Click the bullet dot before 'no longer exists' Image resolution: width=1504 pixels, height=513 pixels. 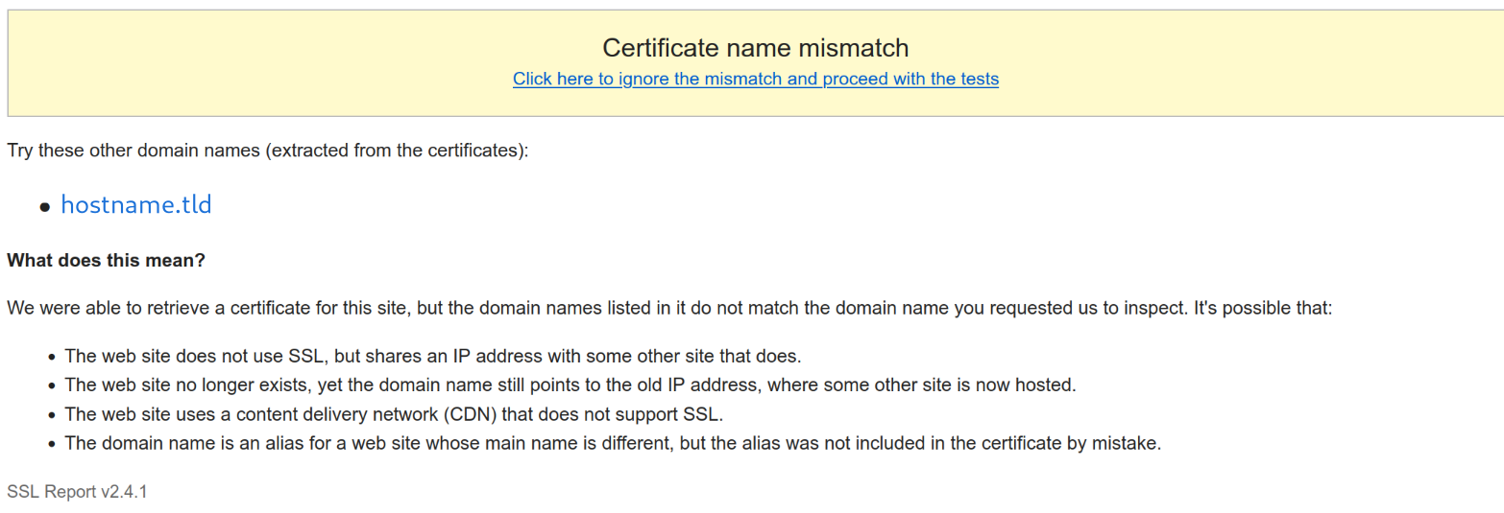point(51,386)
